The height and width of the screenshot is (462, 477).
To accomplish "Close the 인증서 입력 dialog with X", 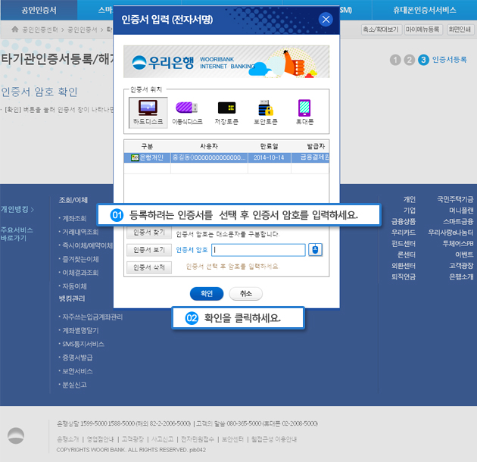I will pos(326,20).
